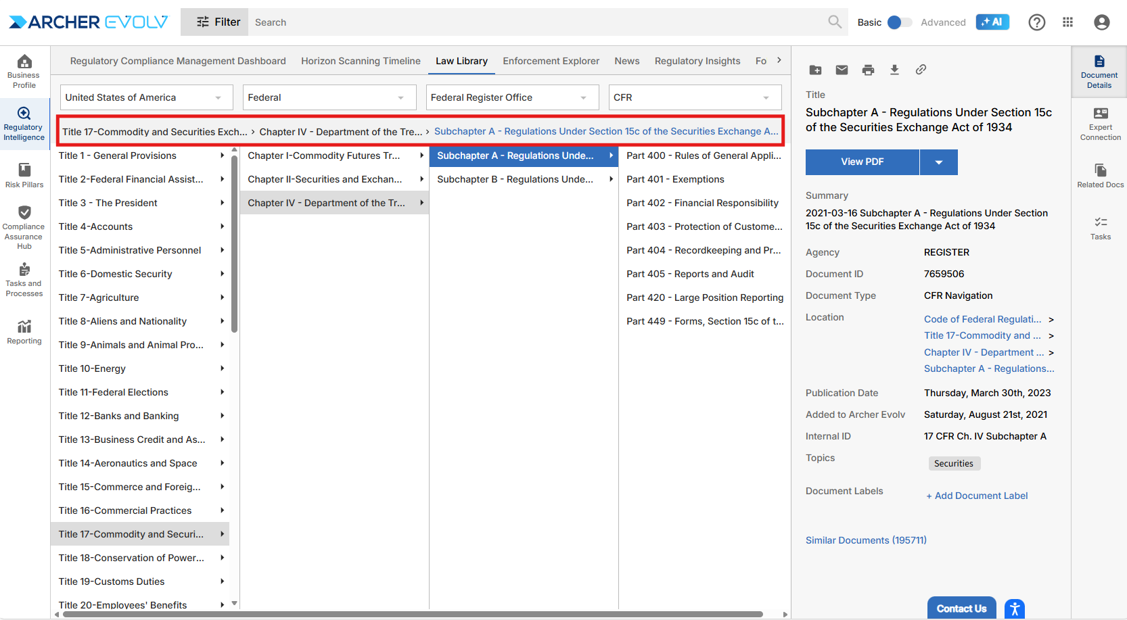Open the United States of America dropdown

146,97
